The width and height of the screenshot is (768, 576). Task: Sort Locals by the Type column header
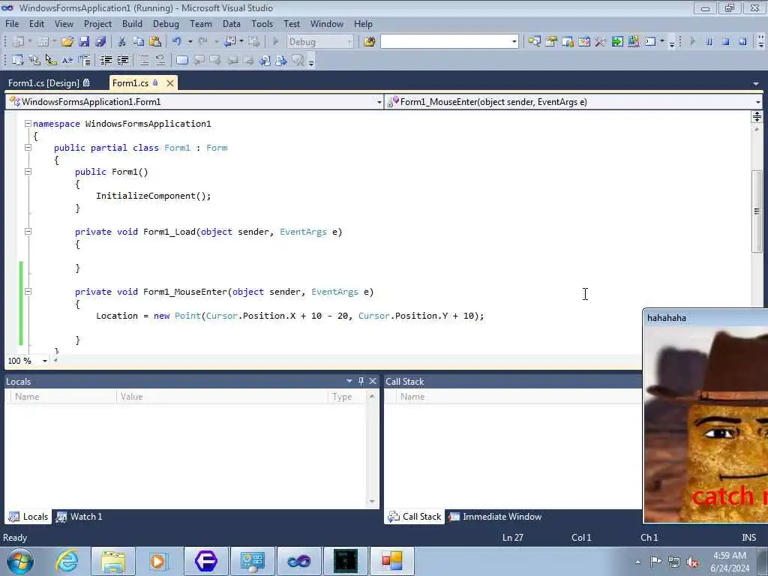click(346, 397)
